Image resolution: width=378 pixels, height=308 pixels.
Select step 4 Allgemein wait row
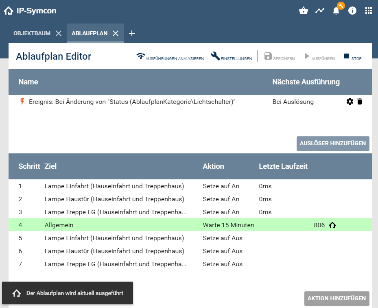click(122, 225)
